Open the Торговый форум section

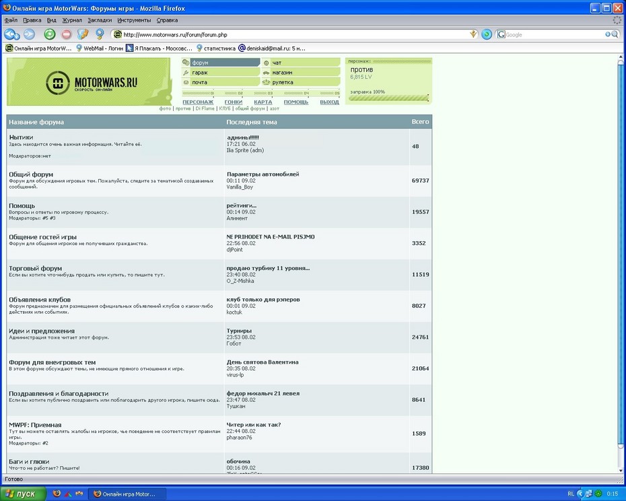tap(35, 268)
